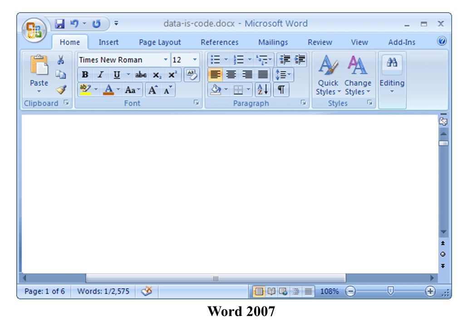Viewport: 472px width, 327px height.
Task: Open the References tab
Action: pos(220,42)
